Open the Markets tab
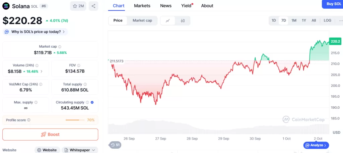343x153 pixels. [x=142, y=6]
